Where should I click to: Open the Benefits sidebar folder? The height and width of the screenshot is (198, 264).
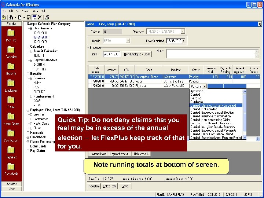(11, 69)
